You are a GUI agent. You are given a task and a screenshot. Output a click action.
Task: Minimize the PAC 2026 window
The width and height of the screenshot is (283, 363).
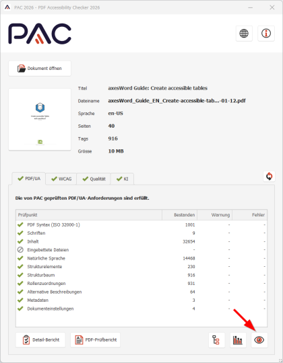coord(250,7)
